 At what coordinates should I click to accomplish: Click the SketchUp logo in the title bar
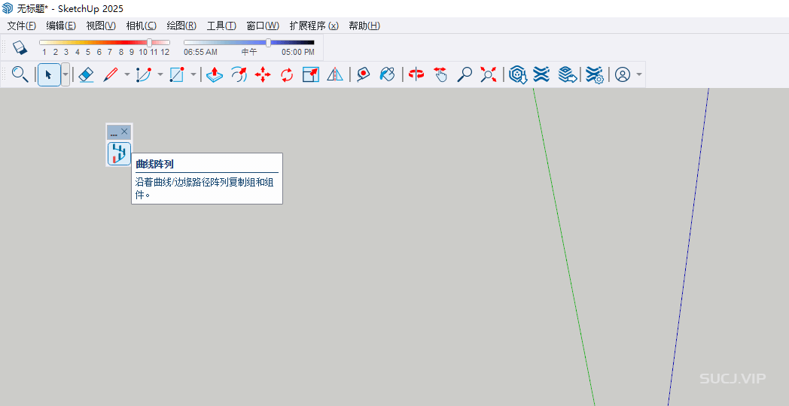tap(8, 8)
